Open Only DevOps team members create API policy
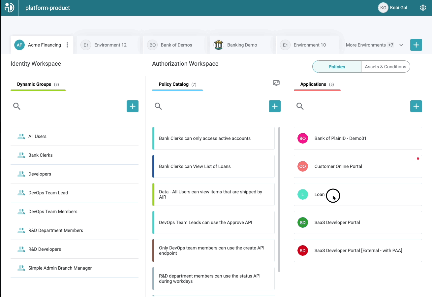 (x=213, y=250)
